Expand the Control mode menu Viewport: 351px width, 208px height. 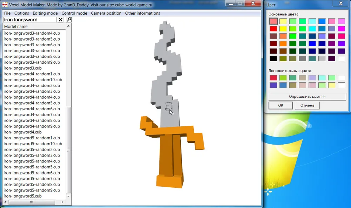point(74,13)
